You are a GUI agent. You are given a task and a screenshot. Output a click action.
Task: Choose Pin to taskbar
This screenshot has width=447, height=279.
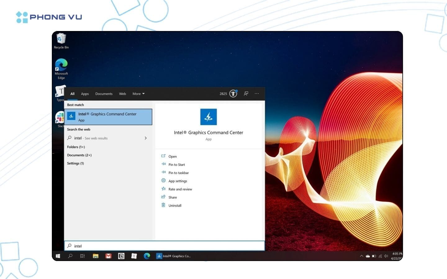click(178, 173)
